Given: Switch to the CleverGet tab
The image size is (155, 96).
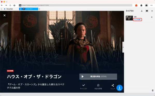Looking at the screenshot, I should (x=10, y=9).
